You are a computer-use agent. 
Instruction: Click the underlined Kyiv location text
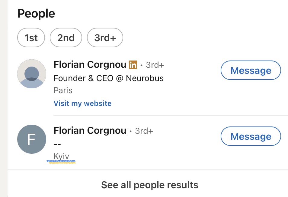61,156
